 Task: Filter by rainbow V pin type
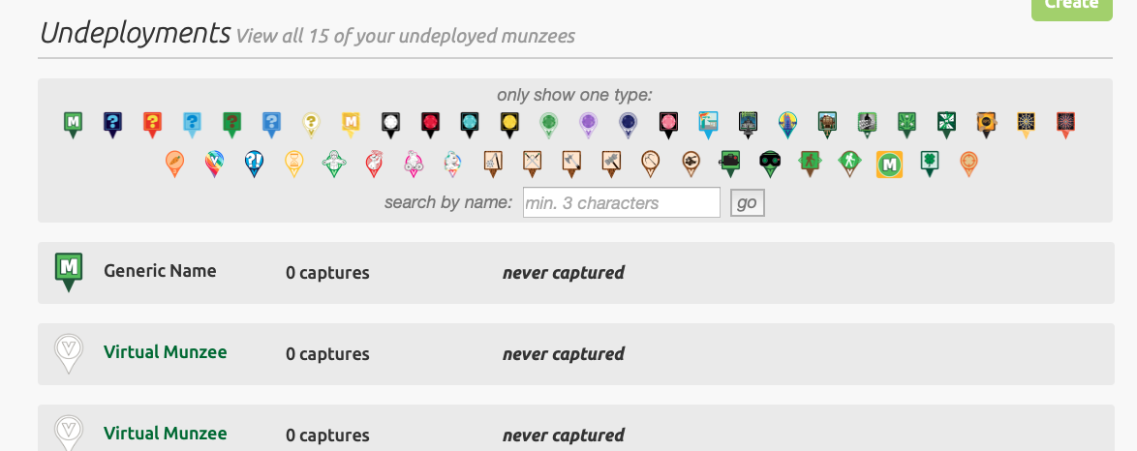coord(214,163)
